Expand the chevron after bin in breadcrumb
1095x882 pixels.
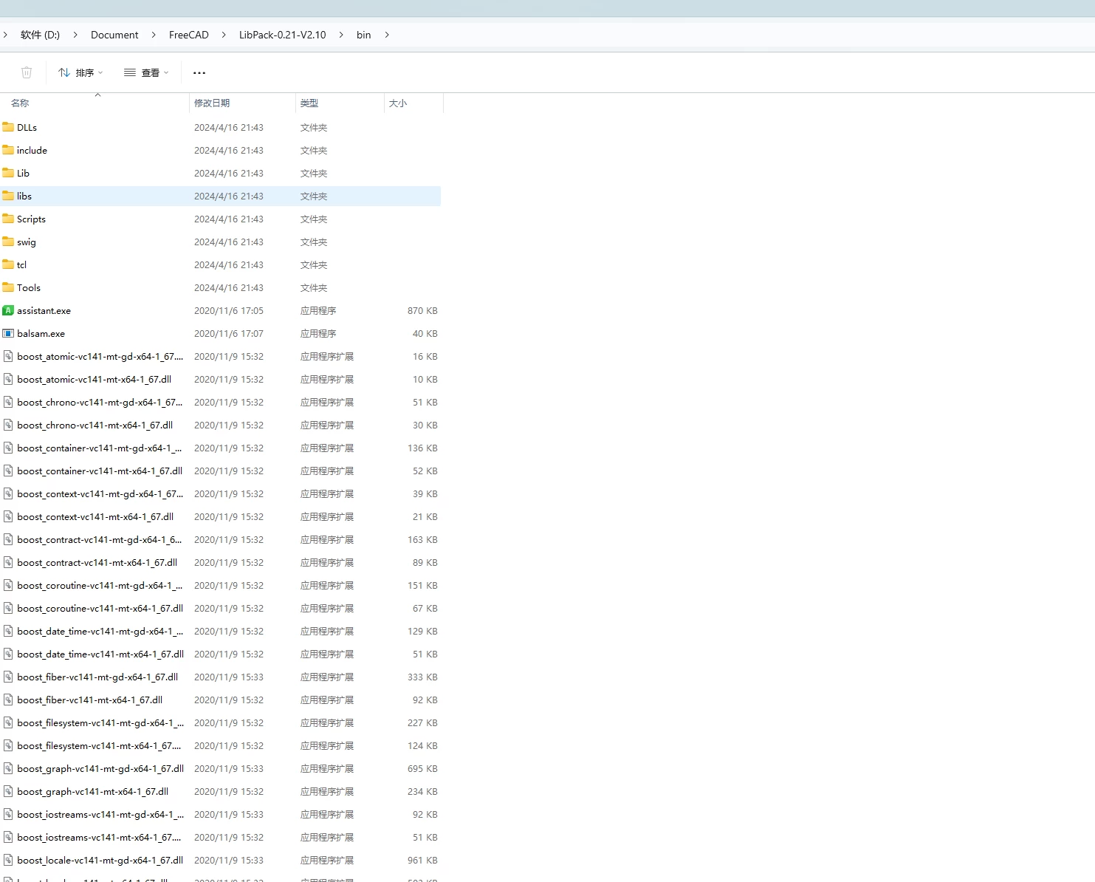coord(387,35)
